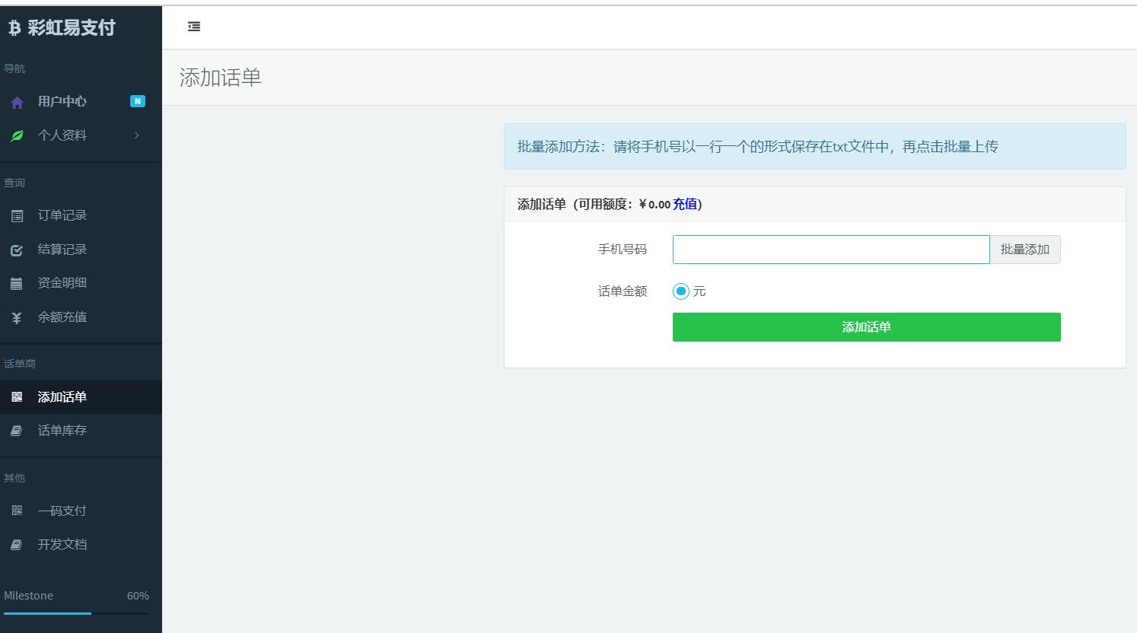Expand the 个人资料 submenu chevron
The width and height of the screenshot is (1137, 633).
click(x=137, y=135)
